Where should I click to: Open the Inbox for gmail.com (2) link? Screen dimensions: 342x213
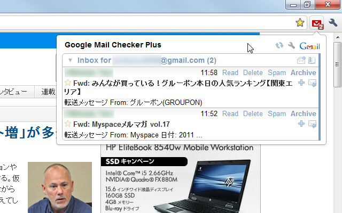pyautogui.click(x=147, y=60)
